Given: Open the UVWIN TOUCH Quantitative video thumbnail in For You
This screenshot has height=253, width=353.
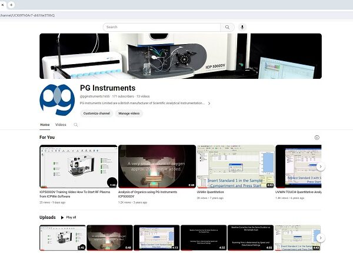Looking at the screenshot, I should pos(298,167).
